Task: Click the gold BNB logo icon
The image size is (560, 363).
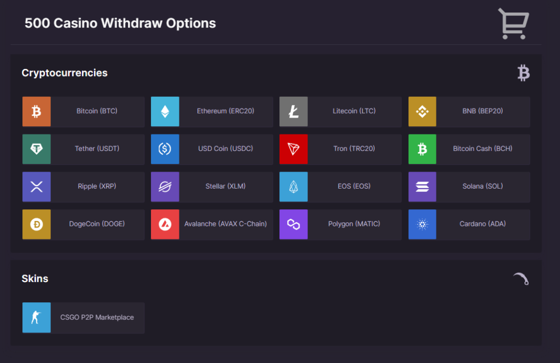Action: coord(422,112)
